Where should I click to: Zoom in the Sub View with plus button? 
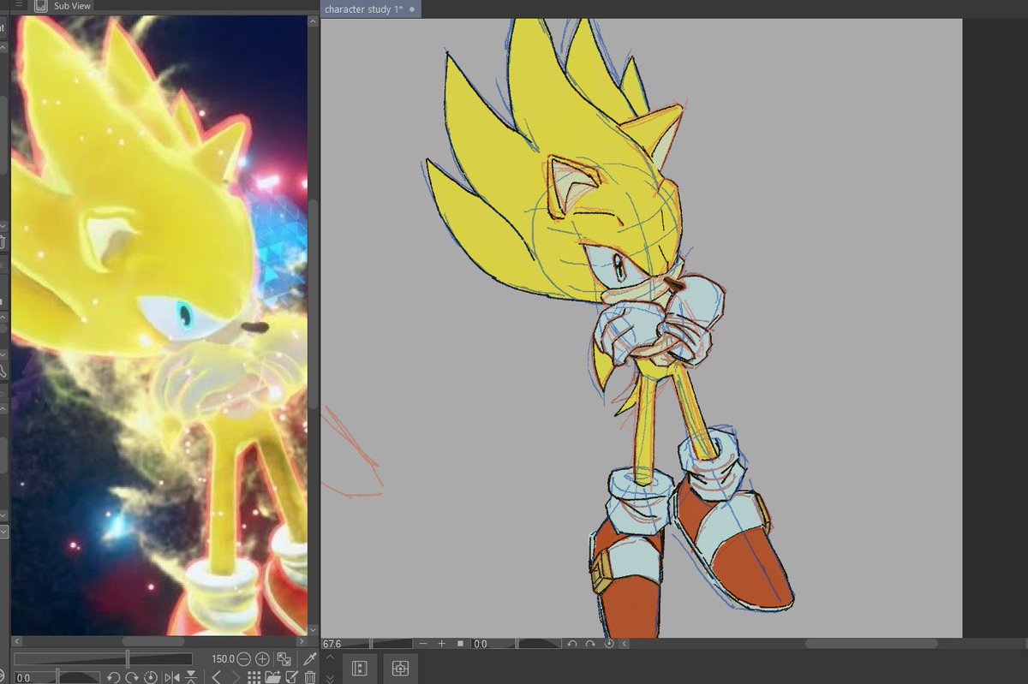click(x=262, y=659)
